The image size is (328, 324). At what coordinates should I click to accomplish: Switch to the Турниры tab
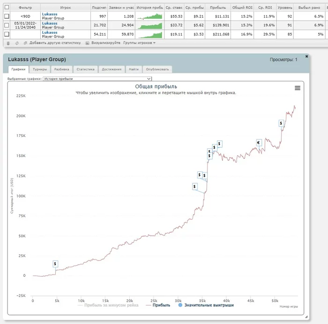(40, 69)
